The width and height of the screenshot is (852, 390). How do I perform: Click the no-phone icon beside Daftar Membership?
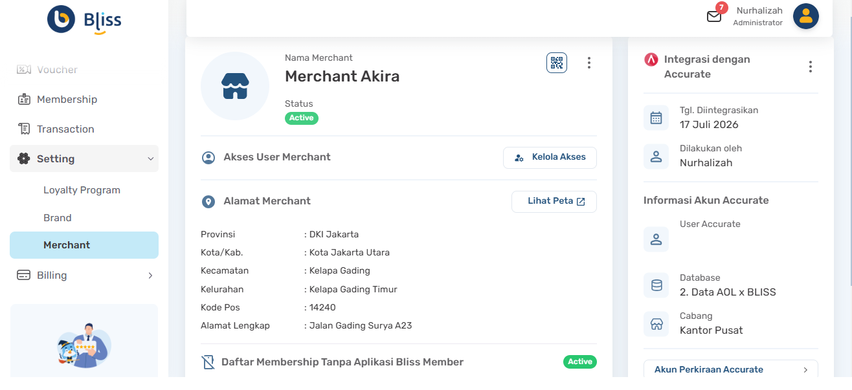[x=208, y=362]
